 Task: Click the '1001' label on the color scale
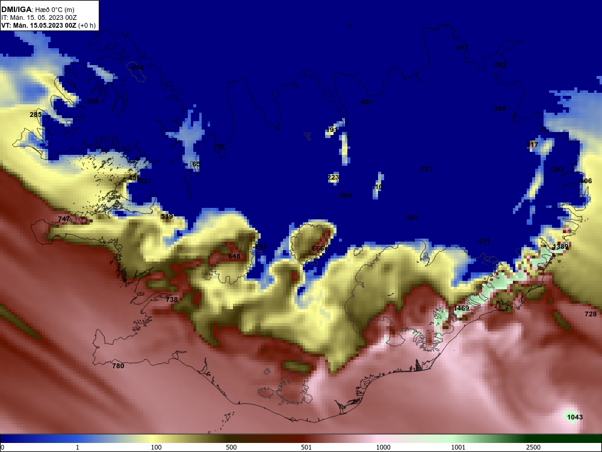[458, 447]
